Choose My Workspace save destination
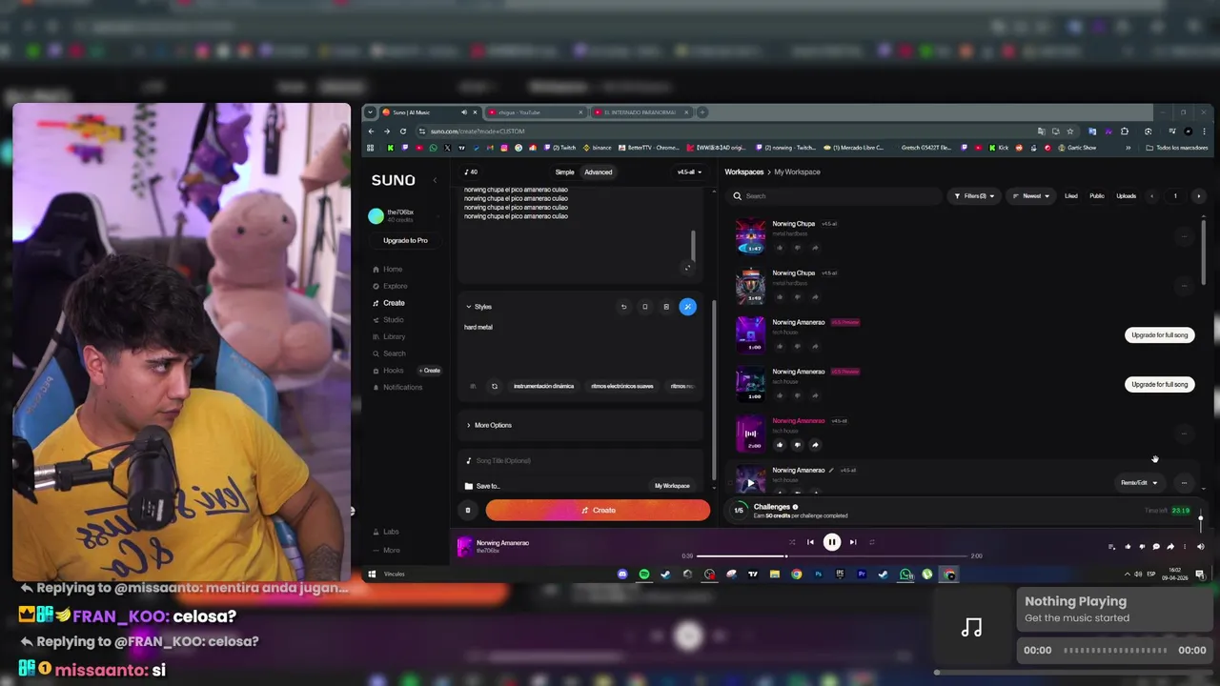The height and width of the screenshot is (686, 1220). (672, 486)
